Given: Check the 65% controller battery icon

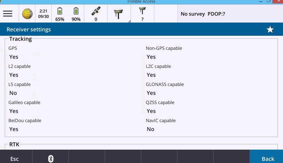Looking at the screenshot, I should (60, 14).
